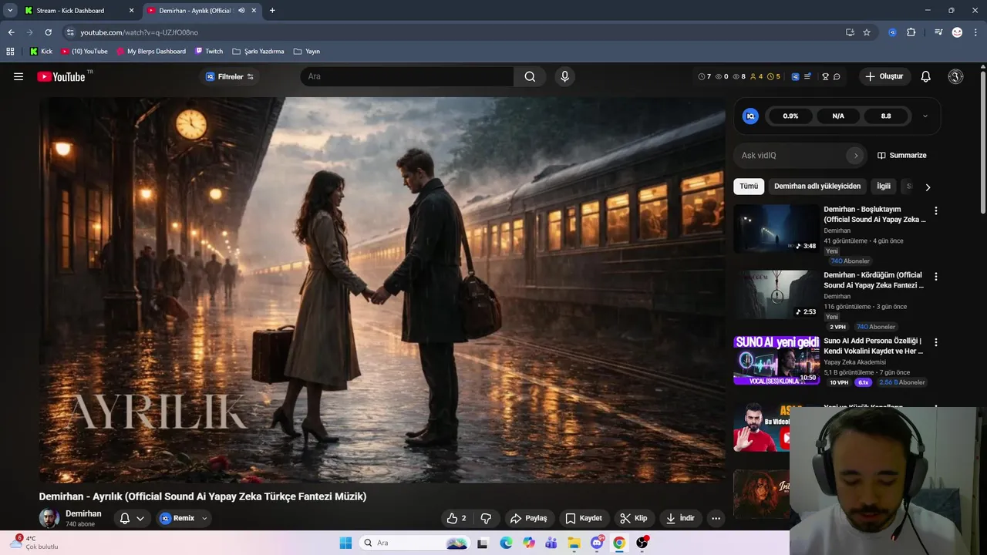Open the Filtreler filter dropdown
987x555 pixels.
point(230,76)
